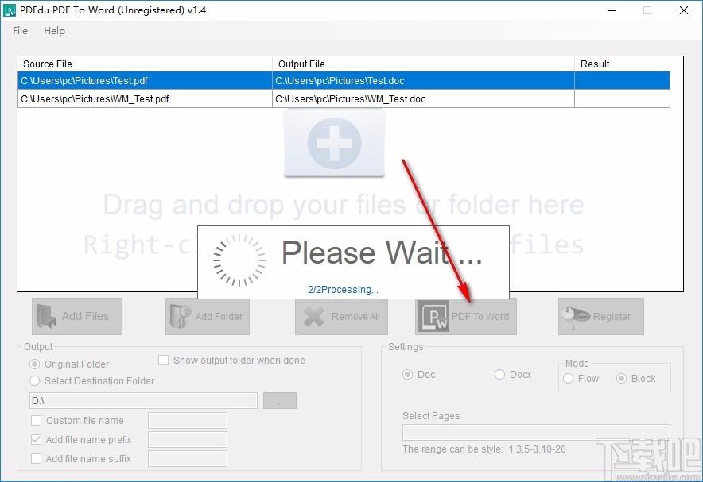The width and height of the screenshot is (703, 482).
Task: Click the plus folder drop icon
Action: (x=334, y=143)
